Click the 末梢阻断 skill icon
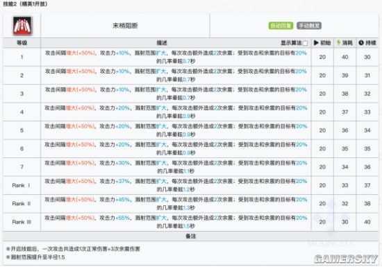The image size is (382, 267). point(22,26)
